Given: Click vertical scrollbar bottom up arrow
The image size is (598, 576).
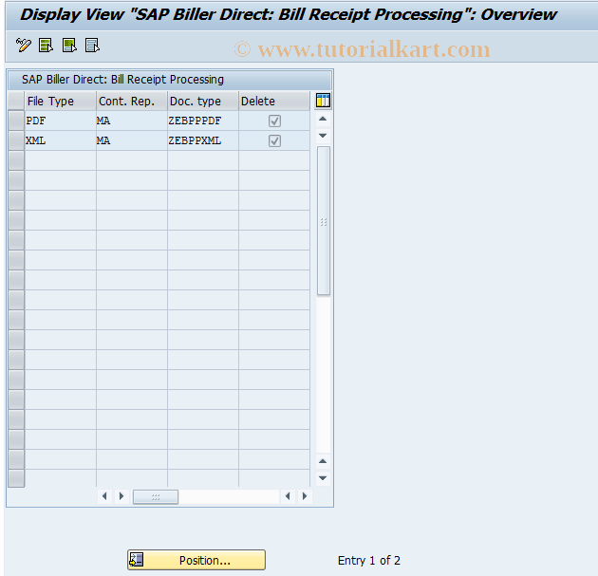Looking at the screenshot, I should coord(323,461).
